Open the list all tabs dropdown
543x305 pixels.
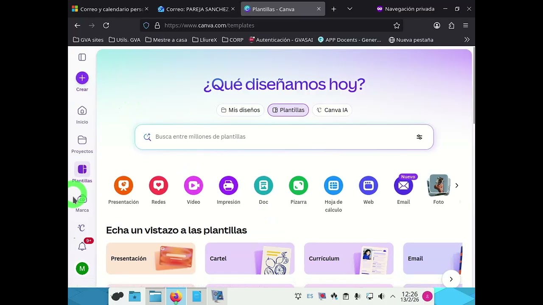tap(350, 9)
